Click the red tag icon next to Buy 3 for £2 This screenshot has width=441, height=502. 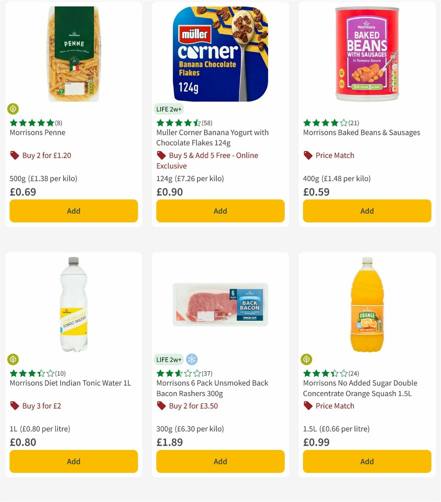(x=14, y=406)
